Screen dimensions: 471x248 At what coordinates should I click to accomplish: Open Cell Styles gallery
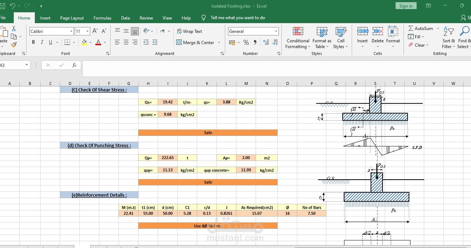click(340, 38)
